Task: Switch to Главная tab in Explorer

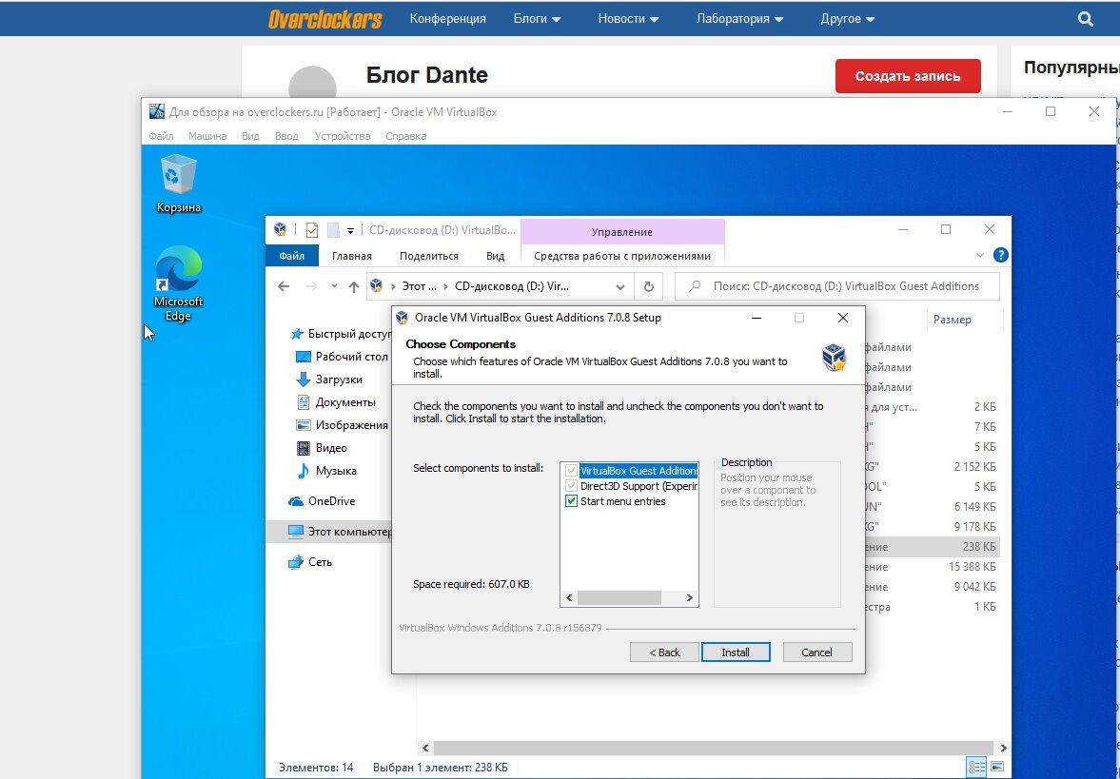Action: [x=351, y=256]
